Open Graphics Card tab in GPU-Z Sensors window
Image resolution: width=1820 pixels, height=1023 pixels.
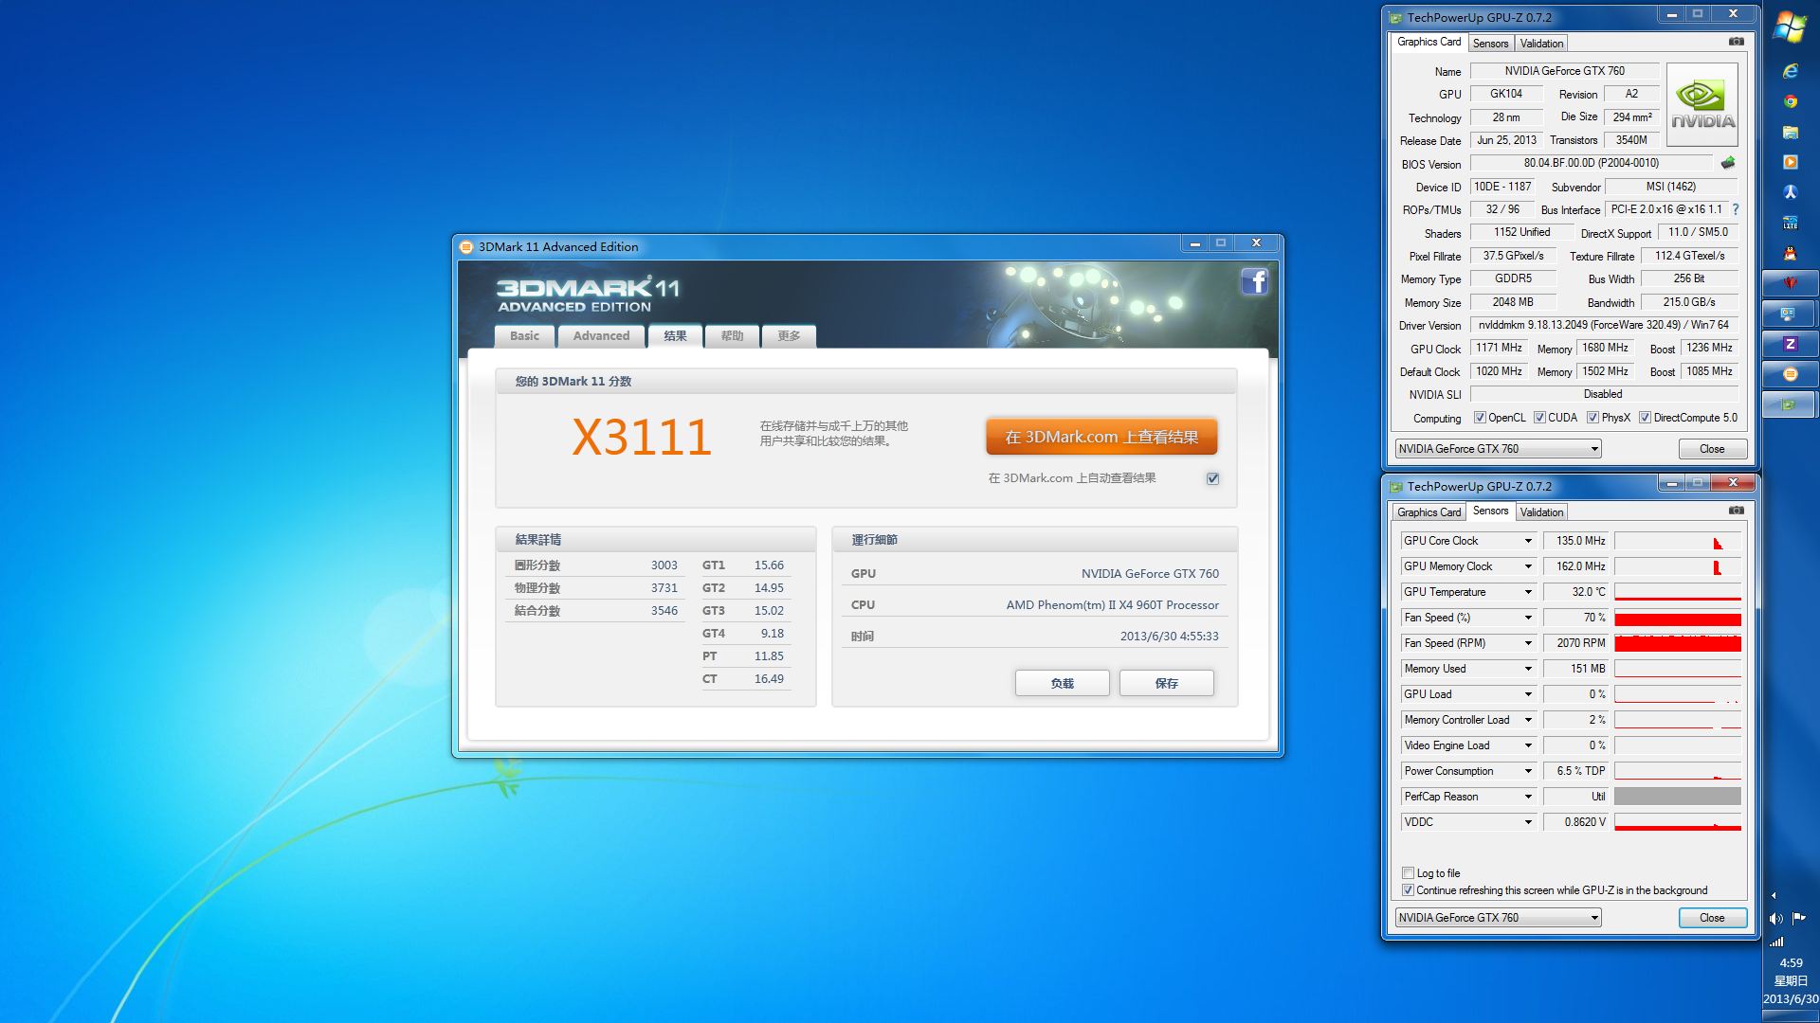1429,512
